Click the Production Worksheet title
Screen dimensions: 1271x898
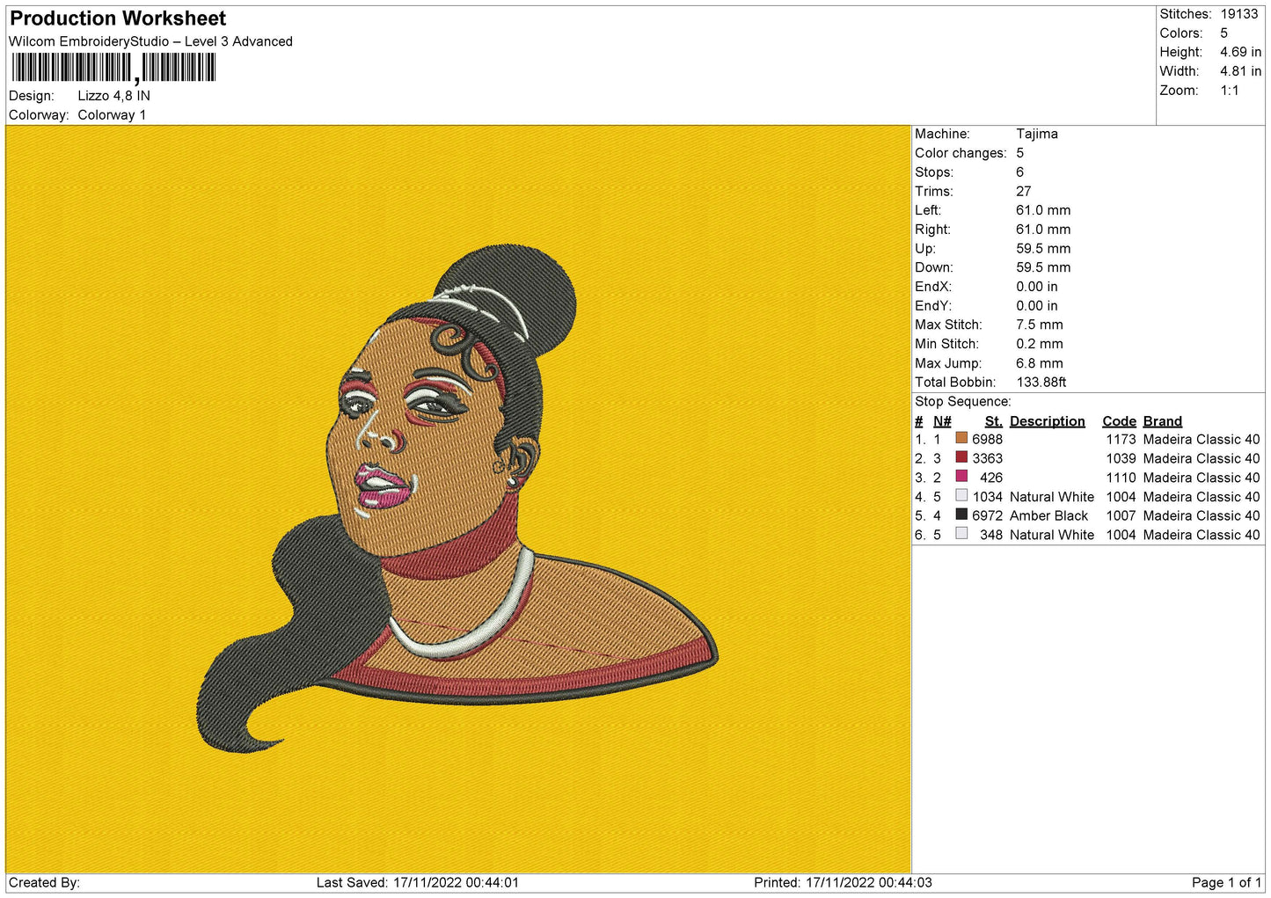pos(118,18)
